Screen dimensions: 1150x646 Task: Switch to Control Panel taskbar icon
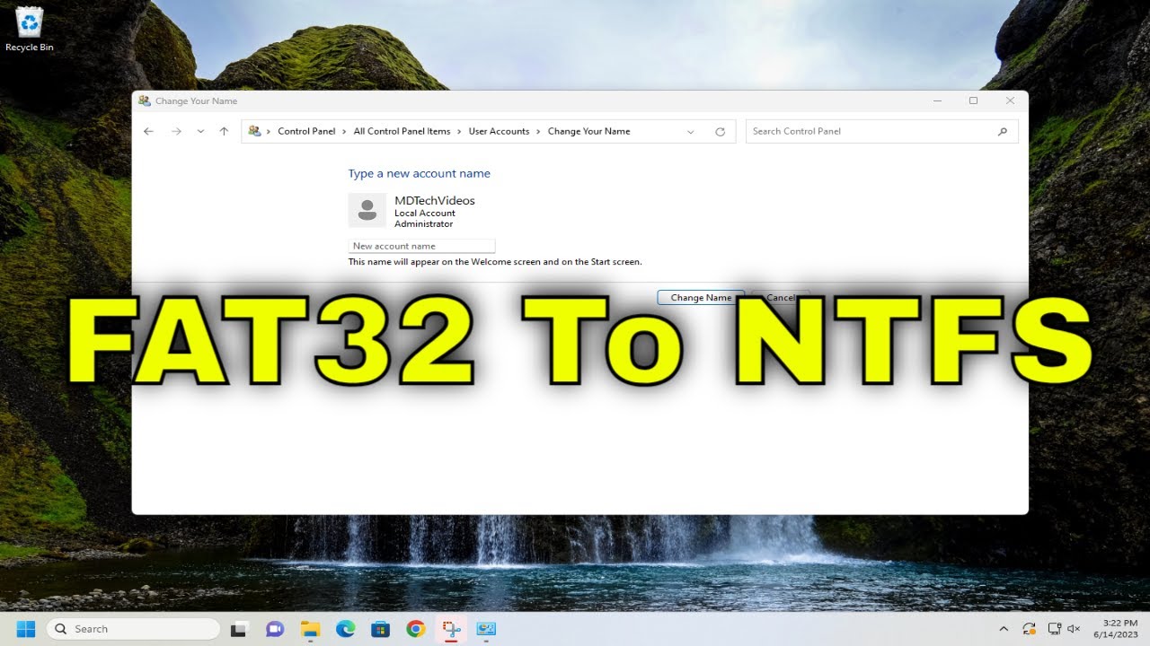coord(486,629)
